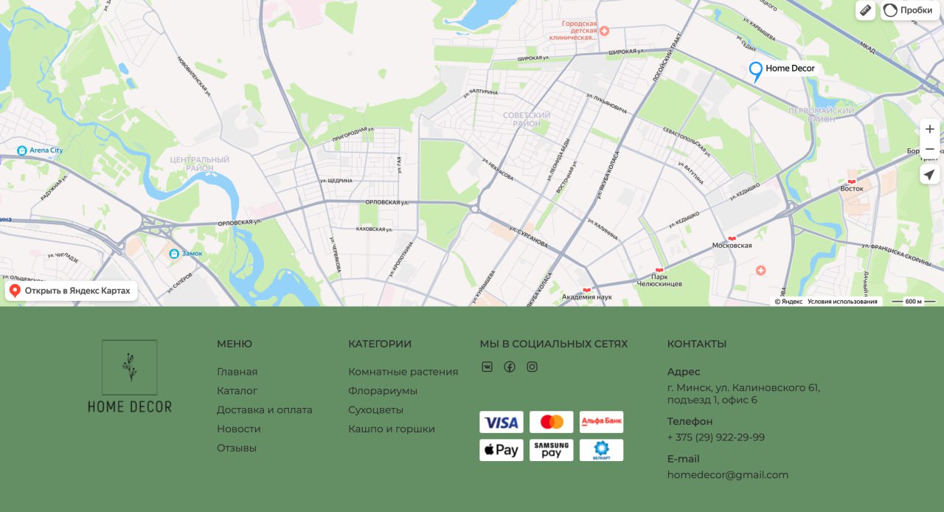Click the geolocation arrow button on map
Viewport: 944px width, 512px height.
(x=929, y=175)
